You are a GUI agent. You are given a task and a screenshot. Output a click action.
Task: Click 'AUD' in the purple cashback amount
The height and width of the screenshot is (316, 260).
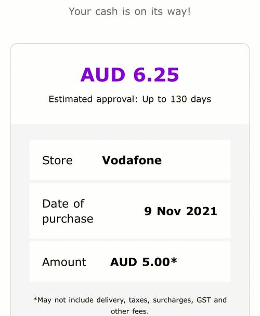tap(103, 75)
